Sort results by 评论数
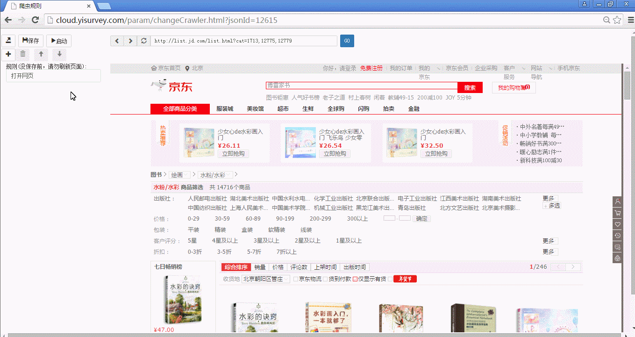 299,267
